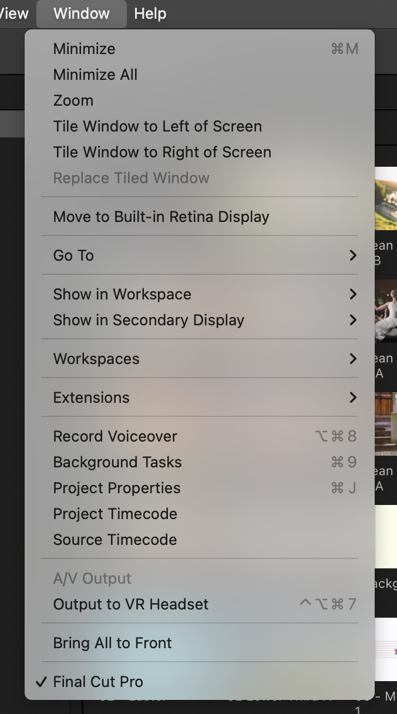Open Project Properties

[117, 488]
